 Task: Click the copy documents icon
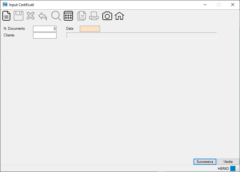click(x=82, y=16)
